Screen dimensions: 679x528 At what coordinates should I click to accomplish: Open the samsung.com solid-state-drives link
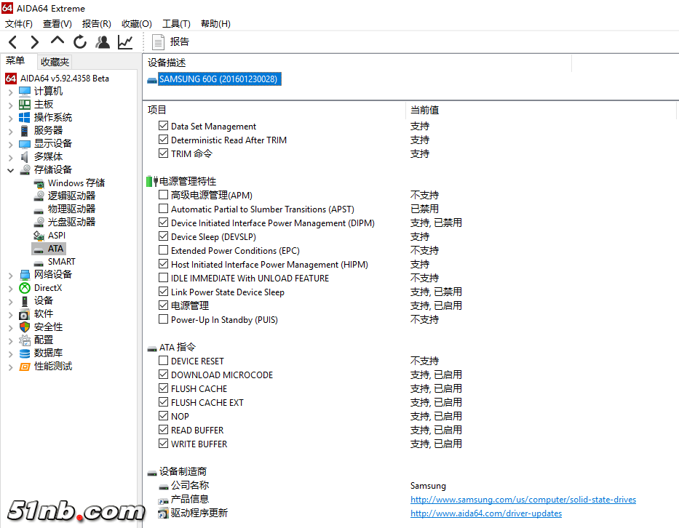click(x=523, y=500)
